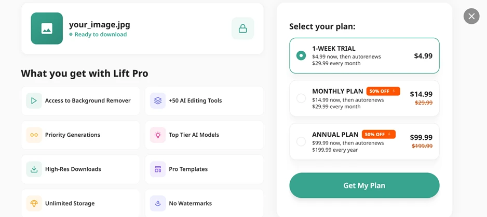Click the Monthly Plan 50% OFF badge

(x=383, y=91)
